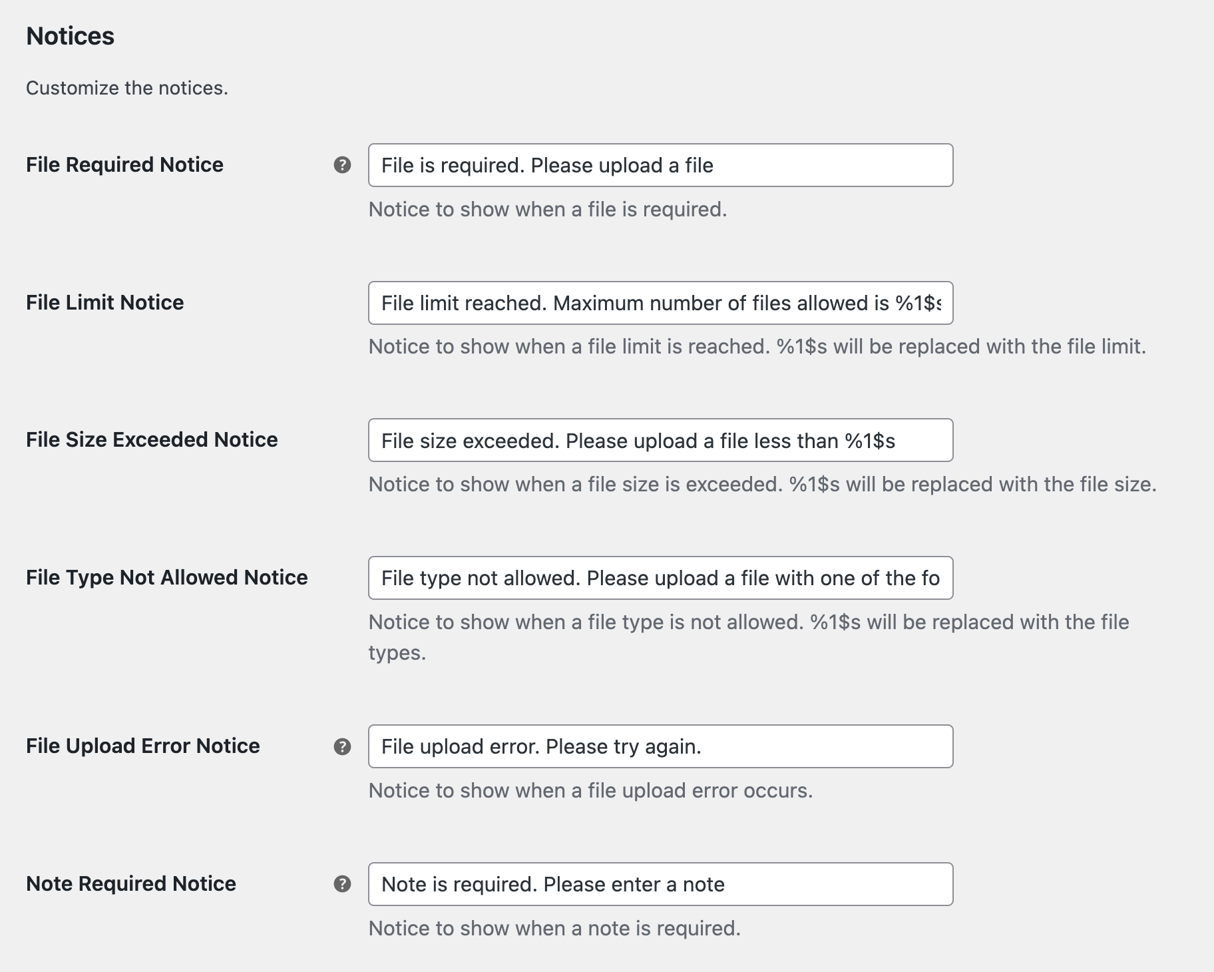Click the Note Required Notice help icon
Screen dimensions: 1214x972
[342, 884]
